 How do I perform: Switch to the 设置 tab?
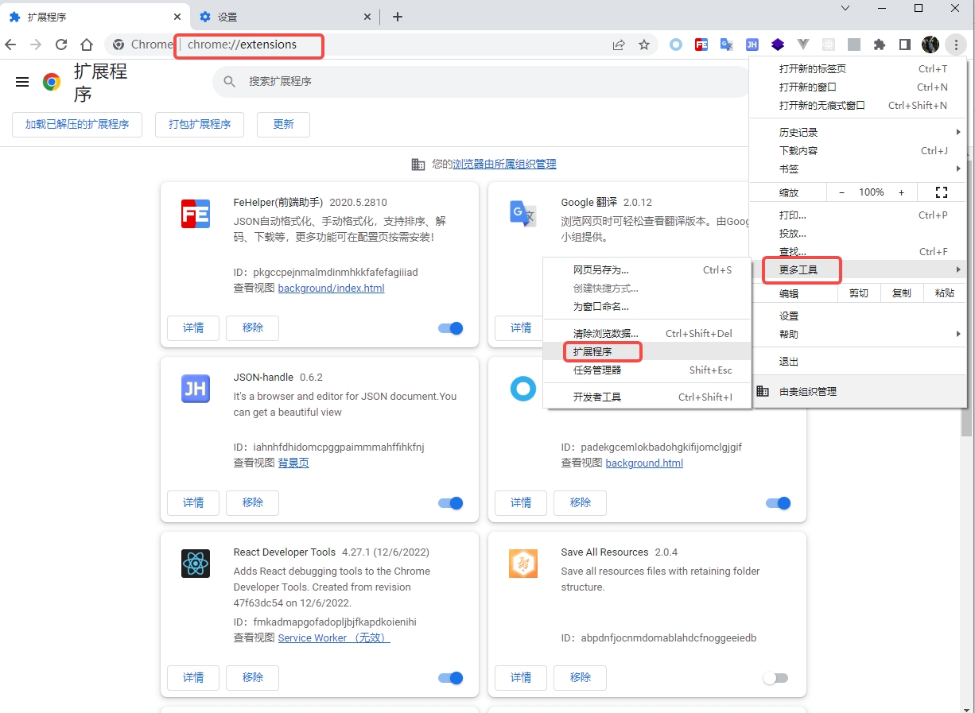(x=286, y=17)
